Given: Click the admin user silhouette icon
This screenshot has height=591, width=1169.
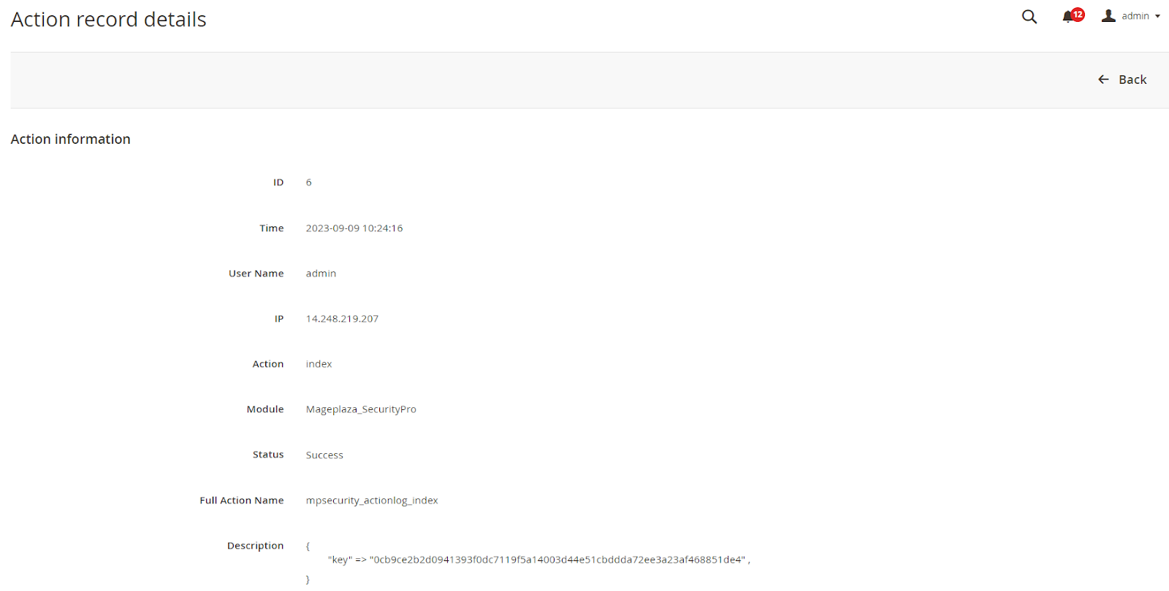Looking at the screenshot, I should (1108, 15).
